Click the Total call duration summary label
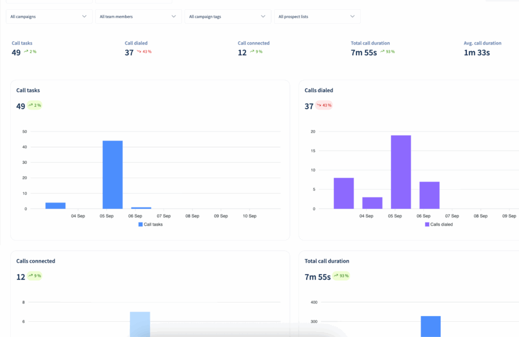Viewport: 519px width, 337px height. 370,43
